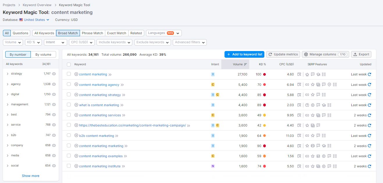View SERP icon for content marketing institute row
Image resolution: width=383 pixels, height=183 pixels.
coord(299,166)
